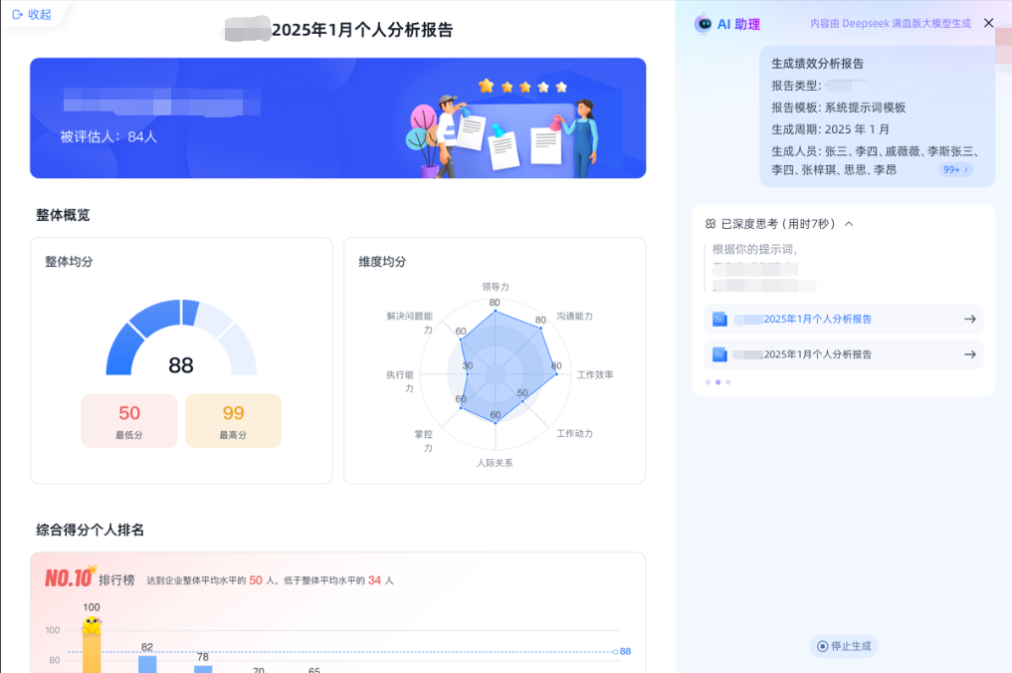The image size is (1012, 673).
Task: Click the deep-thinking icon beside 已深度思考
Action: [710, 224]
